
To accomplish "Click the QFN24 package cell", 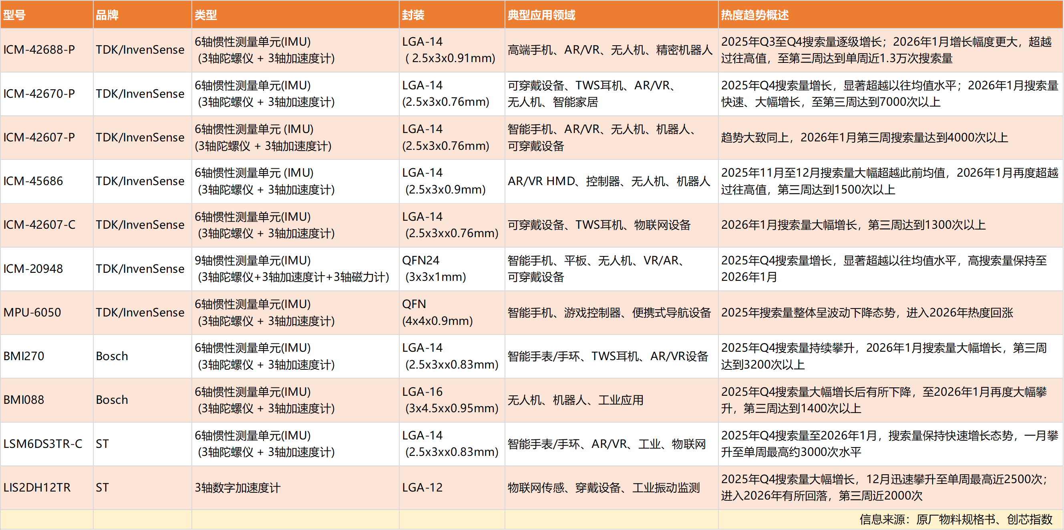I will pyautogui.click(x=434, y=268).
